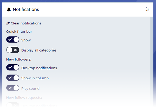This screenshot has height=111, width=156.
Task: Click the bell icon in the column header
Action: 9,10
